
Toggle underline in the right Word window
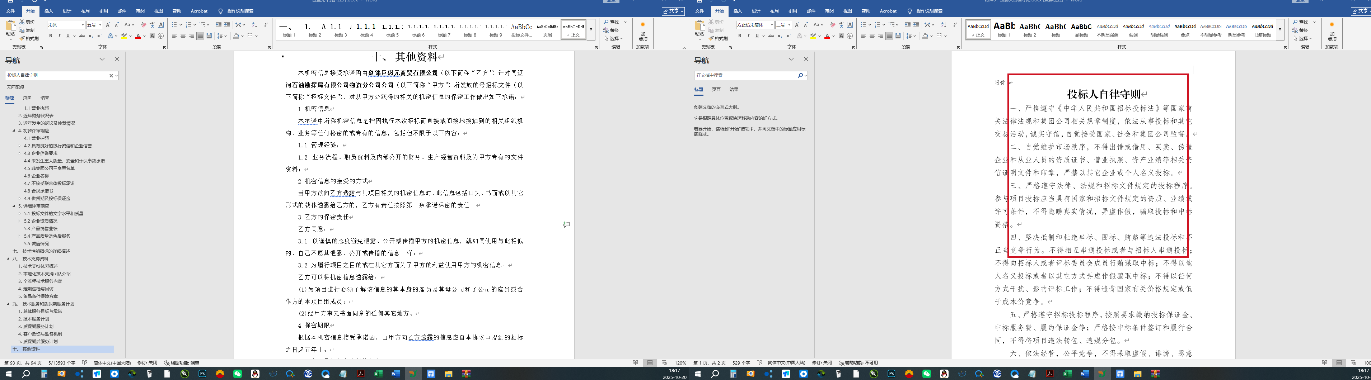(x=756, y=36)
